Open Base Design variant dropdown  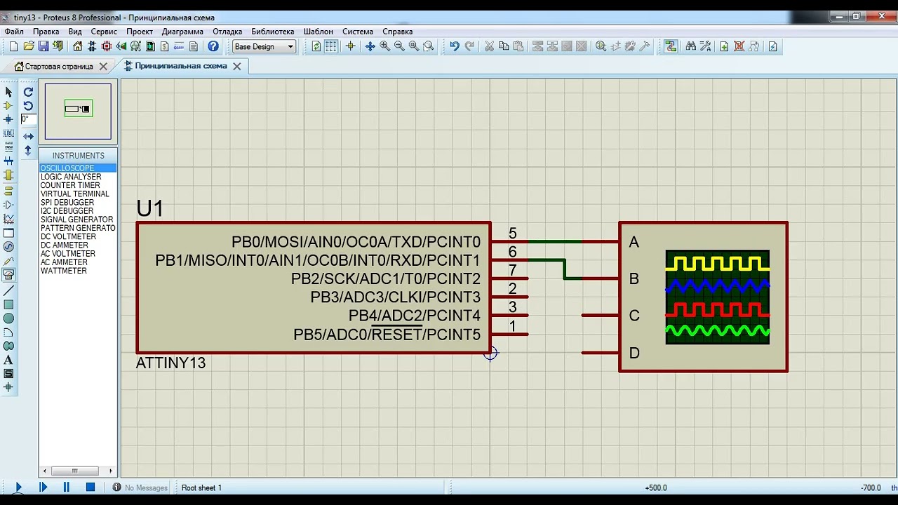pyautogui.click(x=264, y=46)
